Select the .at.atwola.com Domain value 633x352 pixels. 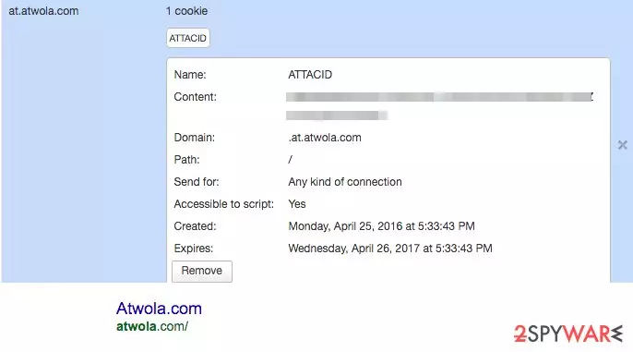(x=325, y=138)
